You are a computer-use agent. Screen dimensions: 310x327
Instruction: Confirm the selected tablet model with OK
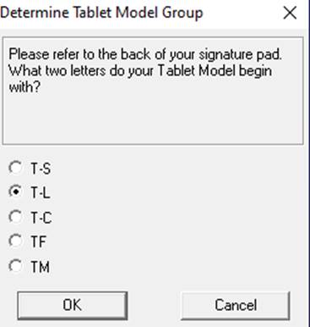(x=73, y=305)
